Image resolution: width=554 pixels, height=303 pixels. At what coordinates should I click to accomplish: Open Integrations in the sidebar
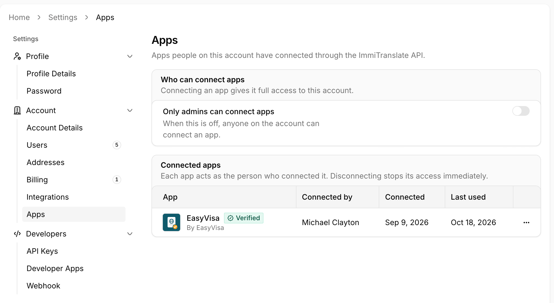tap(74, 197)
